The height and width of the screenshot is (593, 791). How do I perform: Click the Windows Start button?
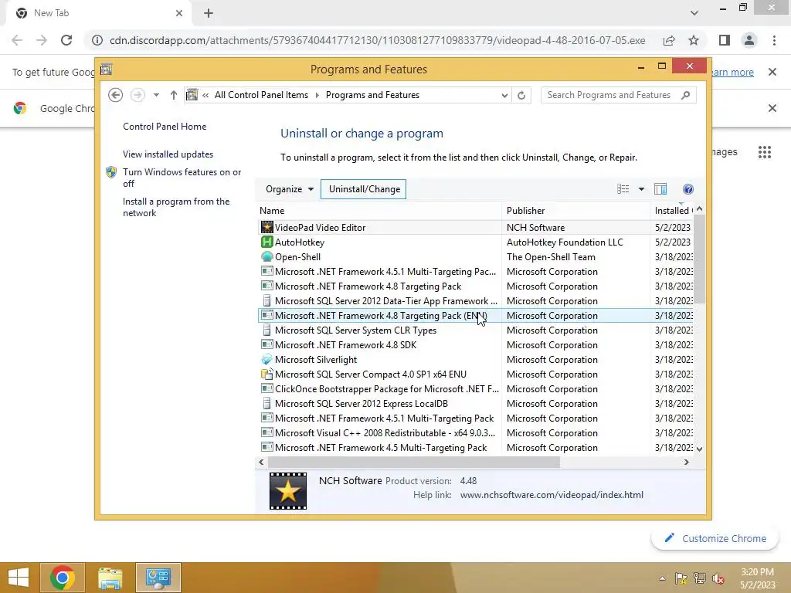[x=19, y=578]
